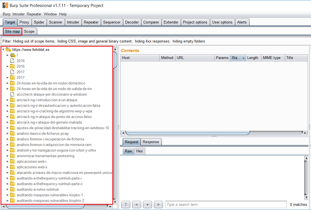Open the Scope sub-tab
Image resolution: width=311 pixels, height=210 pixels.
tap(29, 31)
